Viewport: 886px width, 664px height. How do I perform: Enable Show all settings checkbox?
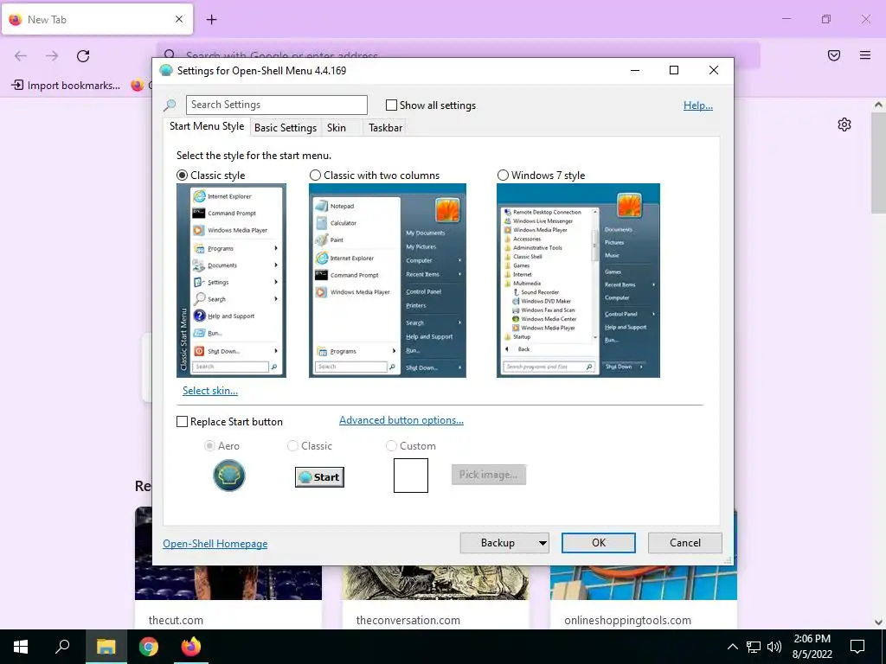[391, 105]
